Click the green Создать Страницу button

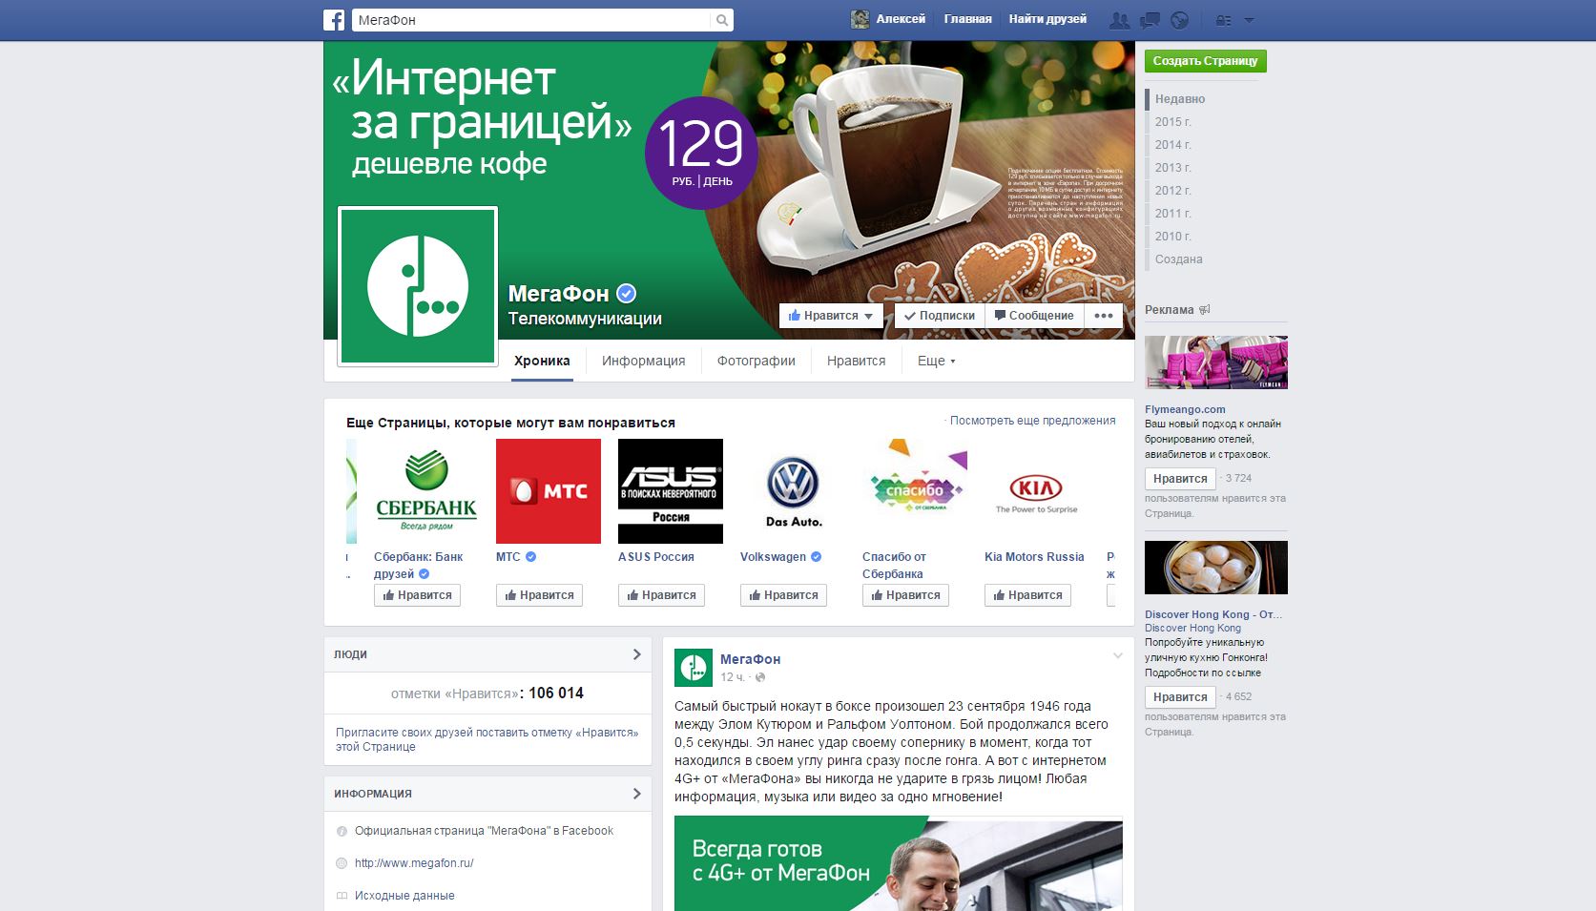point(1206,61)
